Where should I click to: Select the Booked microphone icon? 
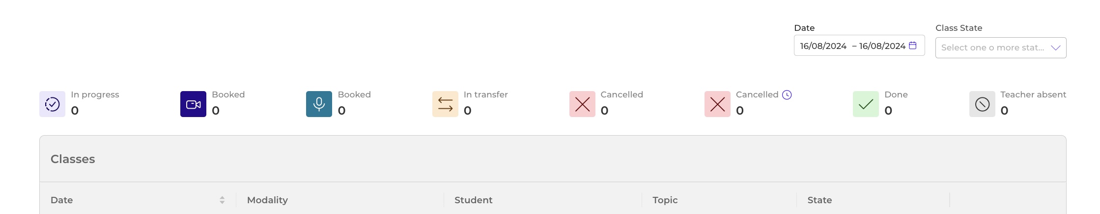point(319,104)
